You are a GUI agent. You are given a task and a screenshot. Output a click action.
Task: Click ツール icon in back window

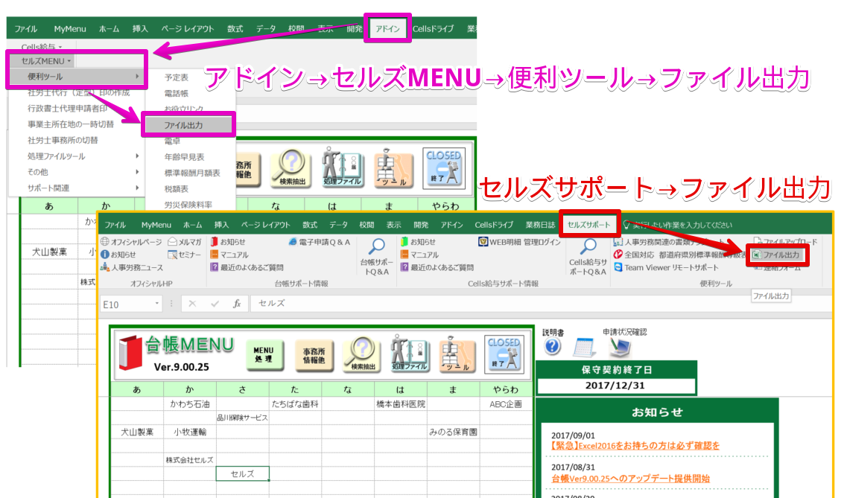click(393, 168)
